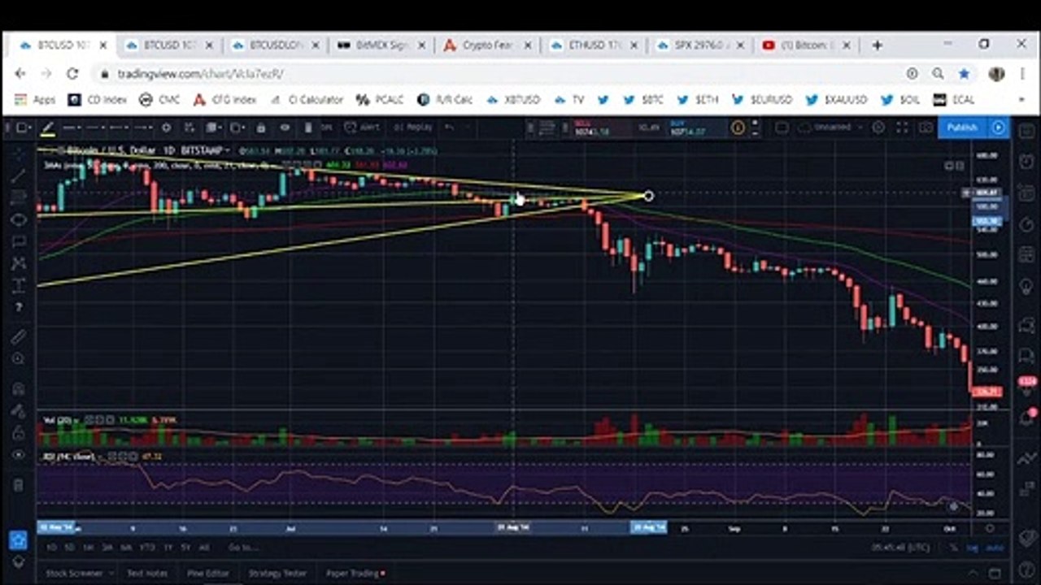Viewport: 1041px width, 585px height.
Task: Click the play icon next to Publish
Action: pyautogui.click(x=998, y=128)
